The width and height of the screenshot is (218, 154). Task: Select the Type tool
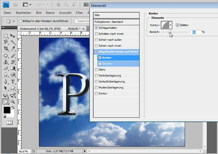click(13, 82)
